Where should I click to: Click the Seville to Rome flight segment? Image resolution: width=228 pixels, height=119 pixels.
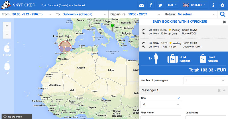point(183,32)
